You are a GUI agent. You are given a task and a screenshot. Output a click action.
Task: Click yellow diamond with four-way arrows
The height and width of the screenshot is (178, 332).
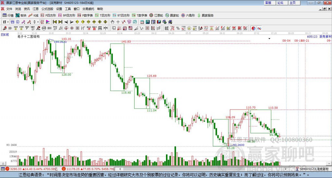(x=100, y=22)
